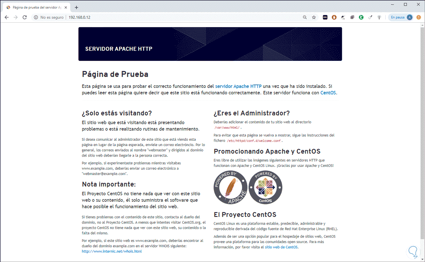Image resolution: width=425 pixels, height=262 pixels.
Task: Click the browser forward arrow
Action: [x=16, y=17]
